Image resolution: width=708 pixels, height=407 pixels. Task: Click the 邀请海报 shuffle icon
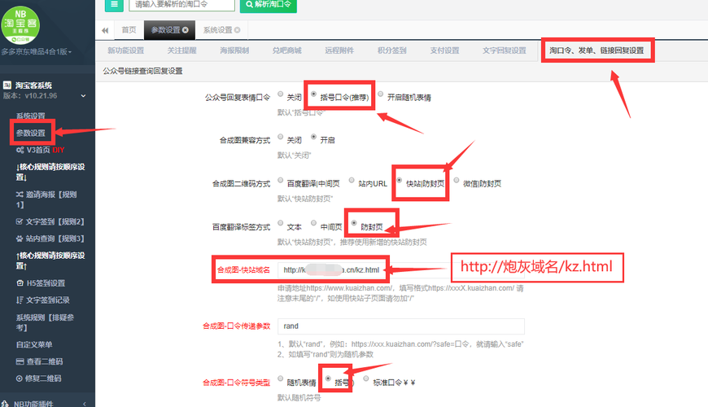(x=20, y=195)
